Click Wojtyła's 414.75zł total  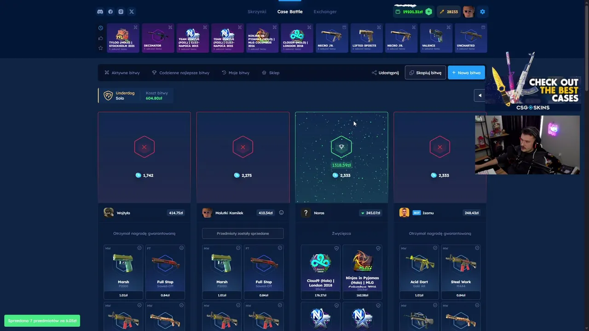pyautogui.click(x=176, y=213)
